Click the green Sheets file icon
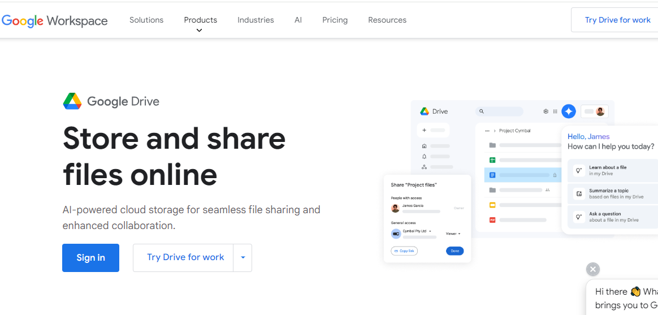 [493, 160]
